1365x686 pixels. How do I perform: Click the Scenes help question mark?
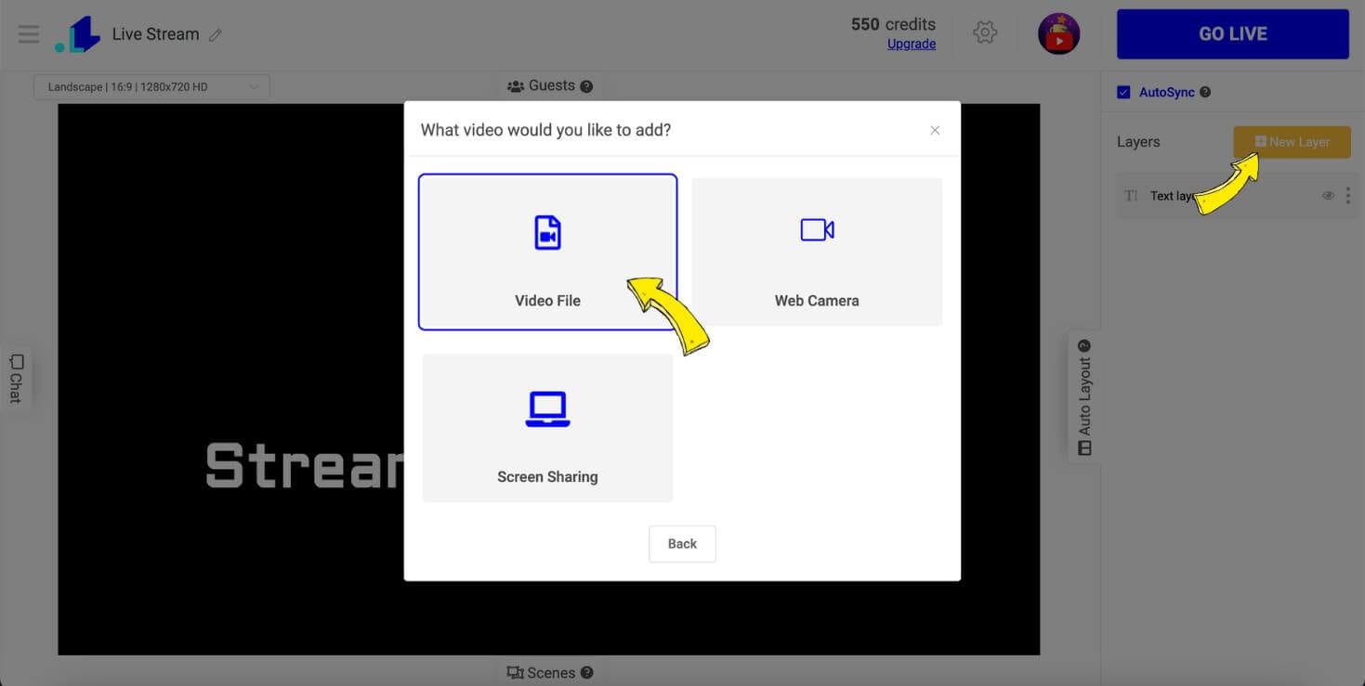[586, 673]
